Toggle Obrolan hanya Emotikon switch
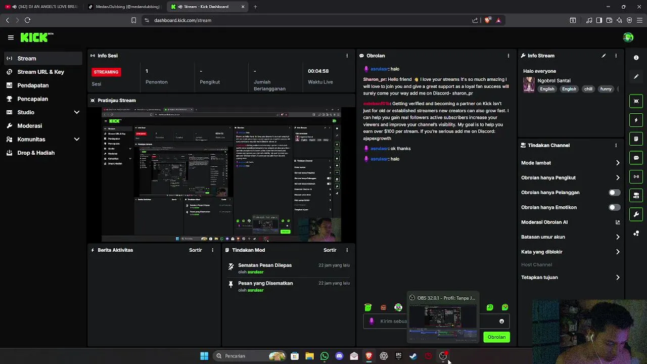This screenshot has height=364, width=647. pos(614,207)
